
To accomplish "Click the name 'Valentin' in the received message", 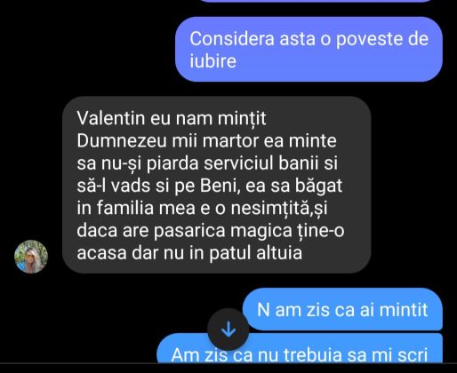I will [110, 118].
